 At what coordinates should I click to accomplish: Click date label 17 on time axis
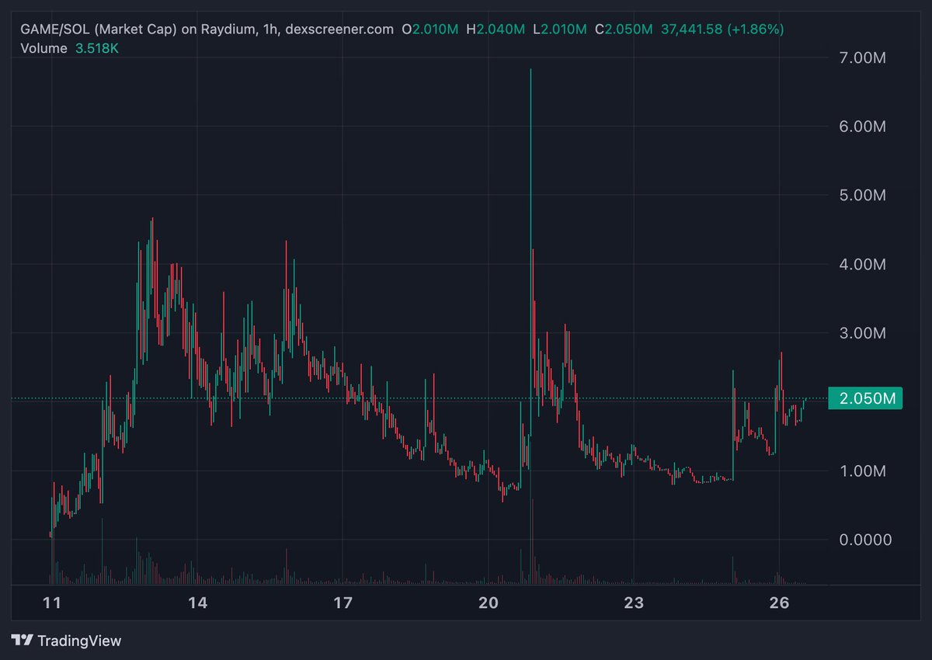coord(343,603)
